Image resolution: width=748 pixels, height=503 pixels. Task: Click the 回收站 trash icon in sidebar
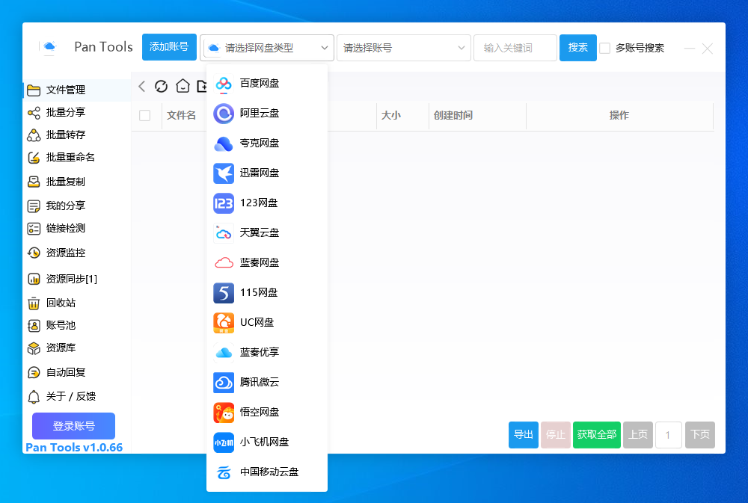pos(34,303)
